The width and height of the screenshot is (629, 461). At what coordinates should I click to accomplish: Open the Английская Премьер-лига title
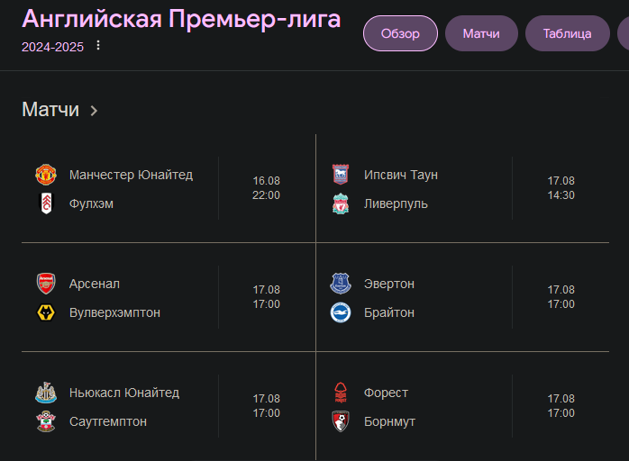click(181, 19)
